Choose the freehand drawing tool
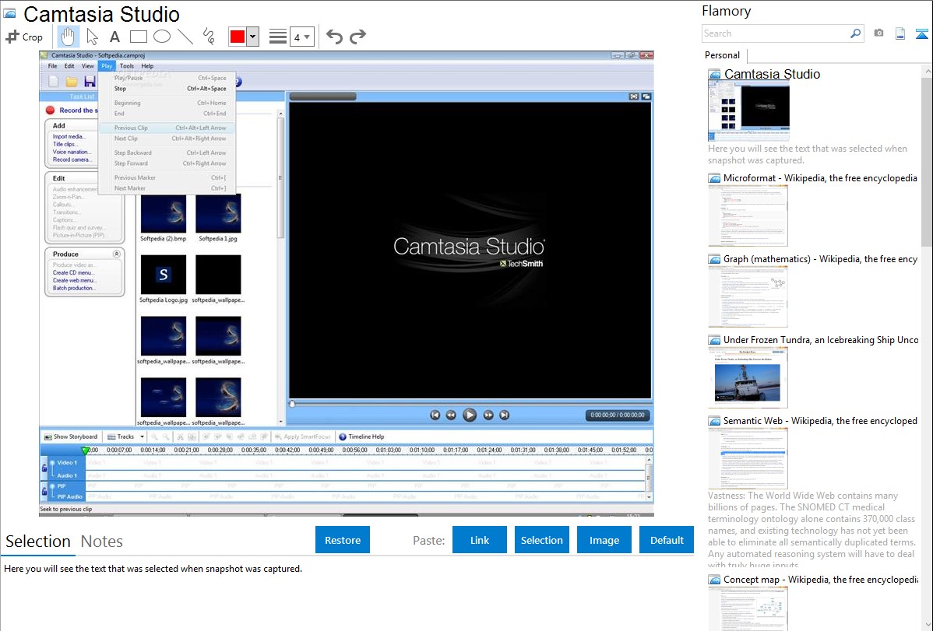The width and height of the screenshot is (933, 631). tap(209, 37)
